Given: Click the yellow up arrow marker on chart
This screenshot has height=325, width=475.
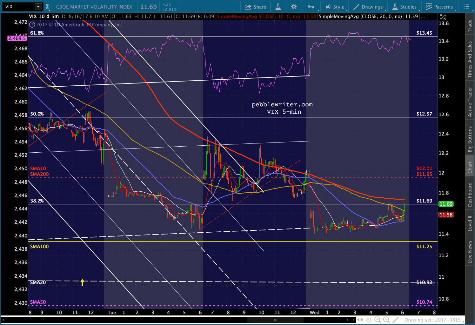Looking at the screenshot, I should coord(83,282).
